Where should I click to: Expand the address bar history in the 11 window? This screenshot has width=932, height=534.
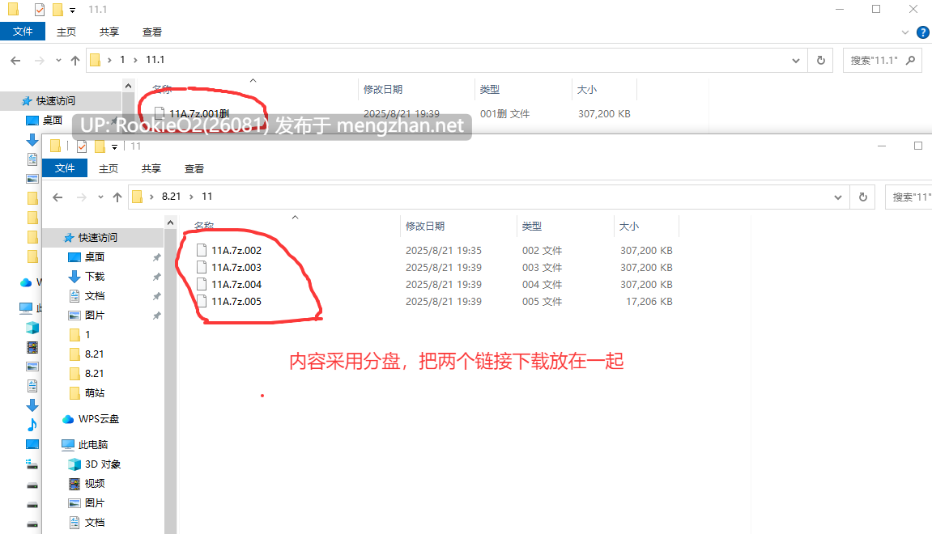pos(837,197)
